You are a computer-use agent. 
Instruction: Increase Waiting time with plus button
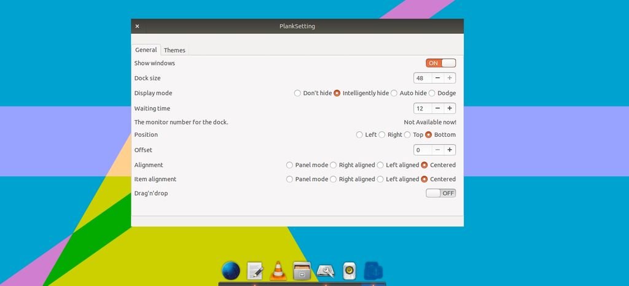click(450, 108)
